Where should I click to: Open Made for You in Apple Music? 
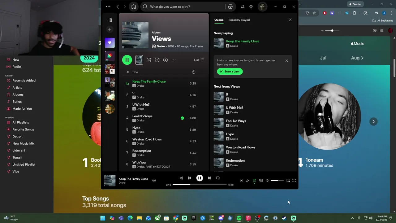(22, 109)
